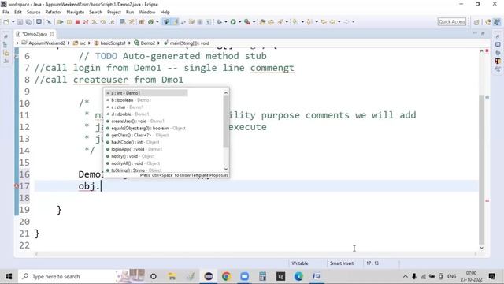Open the Source menu
This screenshot has height=284, width=504.
point(33,13)
